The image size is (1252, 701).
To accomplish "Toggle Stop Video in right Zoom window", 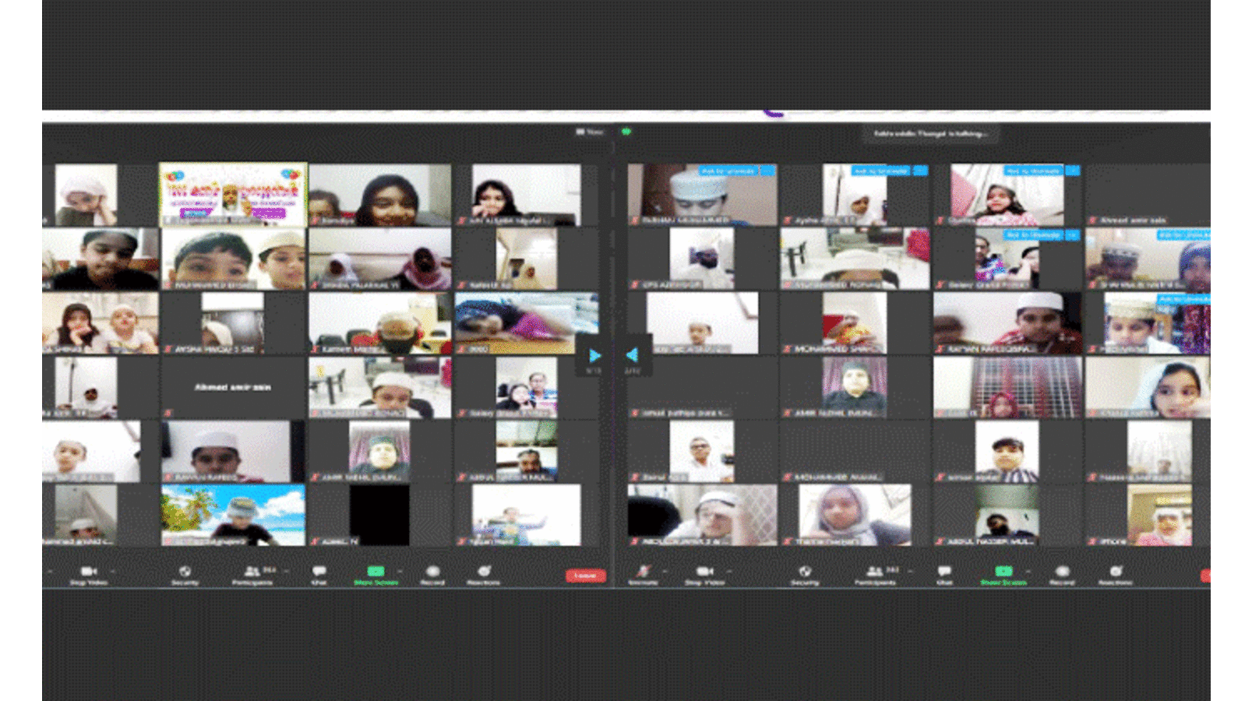I will (704, 572).
